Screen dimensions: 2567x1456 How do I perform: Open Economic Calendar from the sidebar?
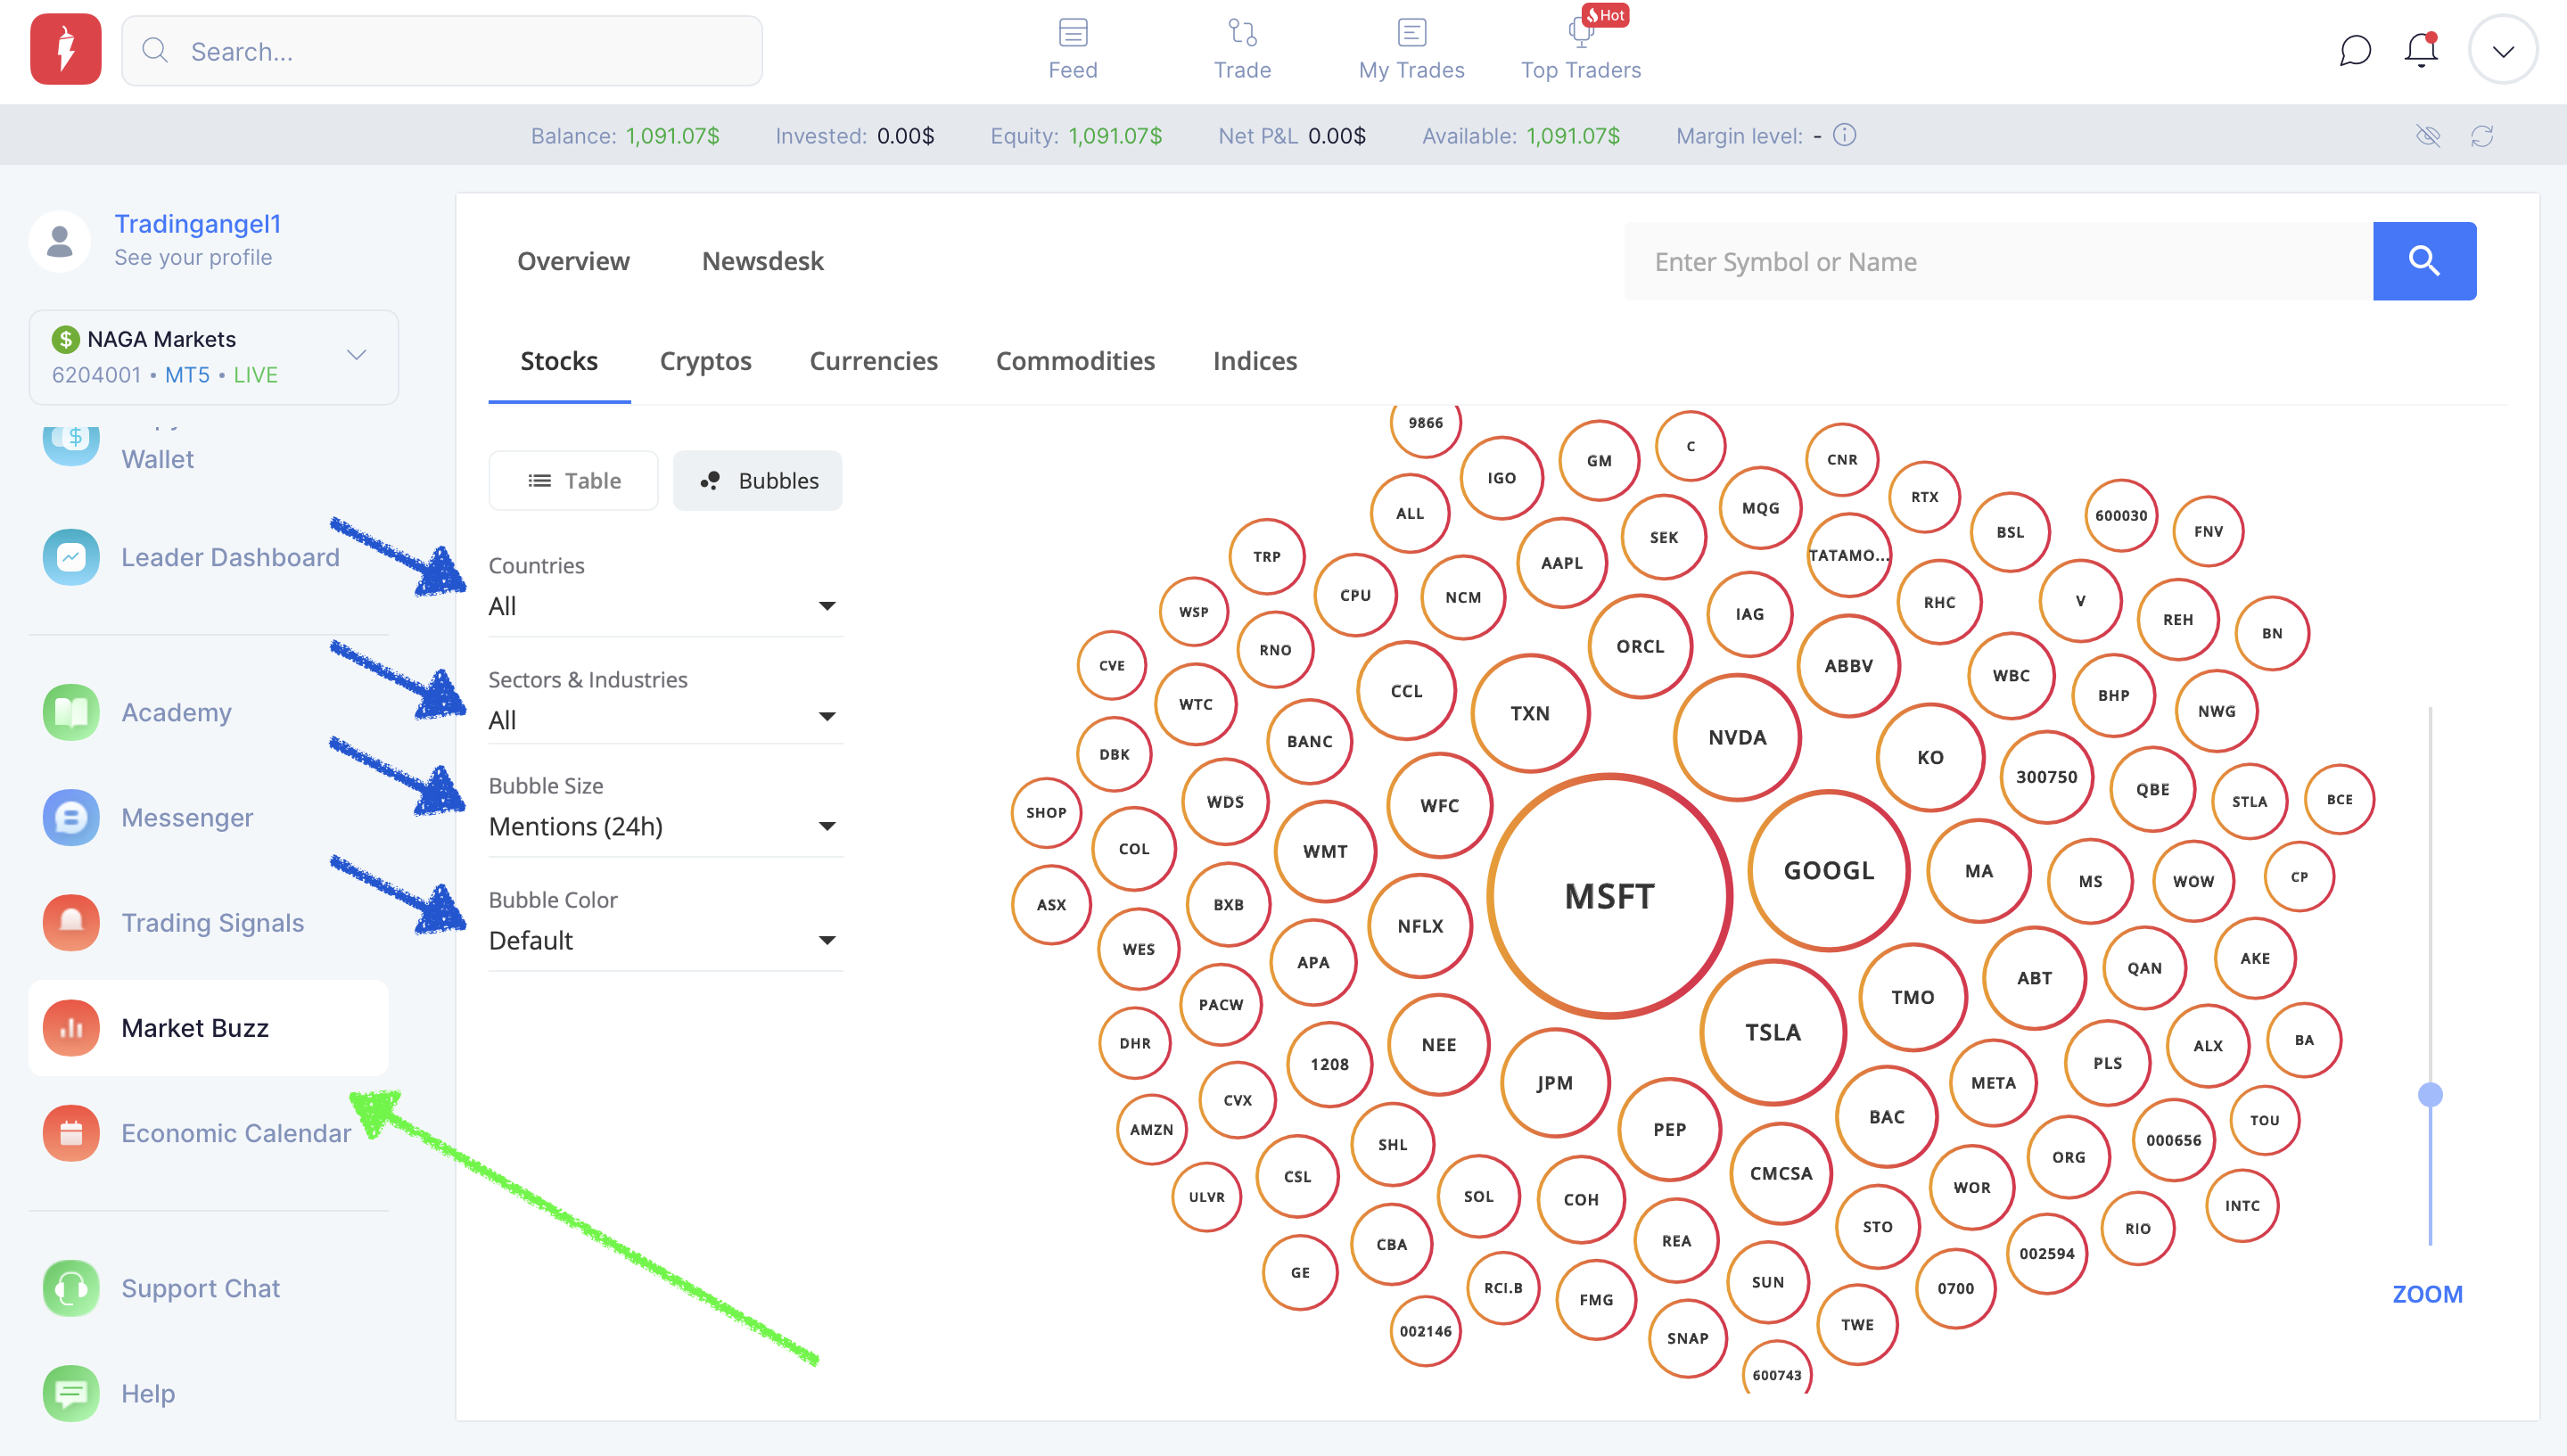point(197,1133)
